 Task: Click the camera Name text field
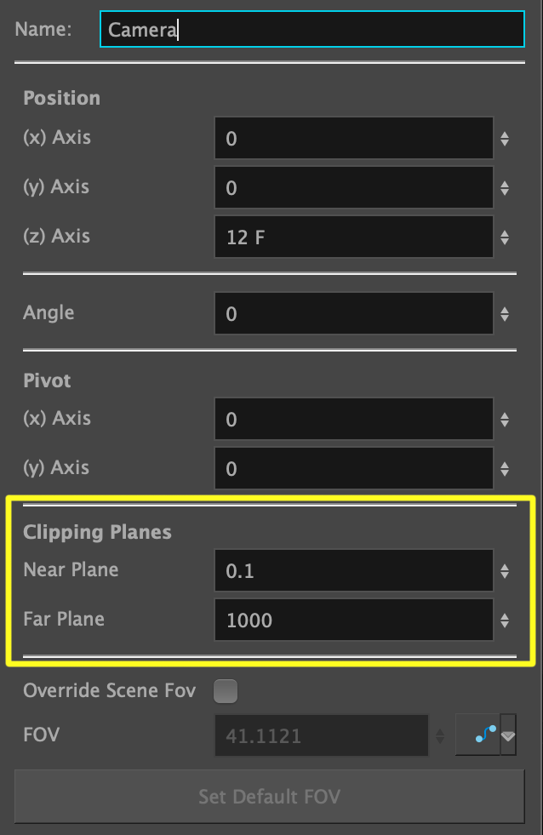tap(312, 29)
